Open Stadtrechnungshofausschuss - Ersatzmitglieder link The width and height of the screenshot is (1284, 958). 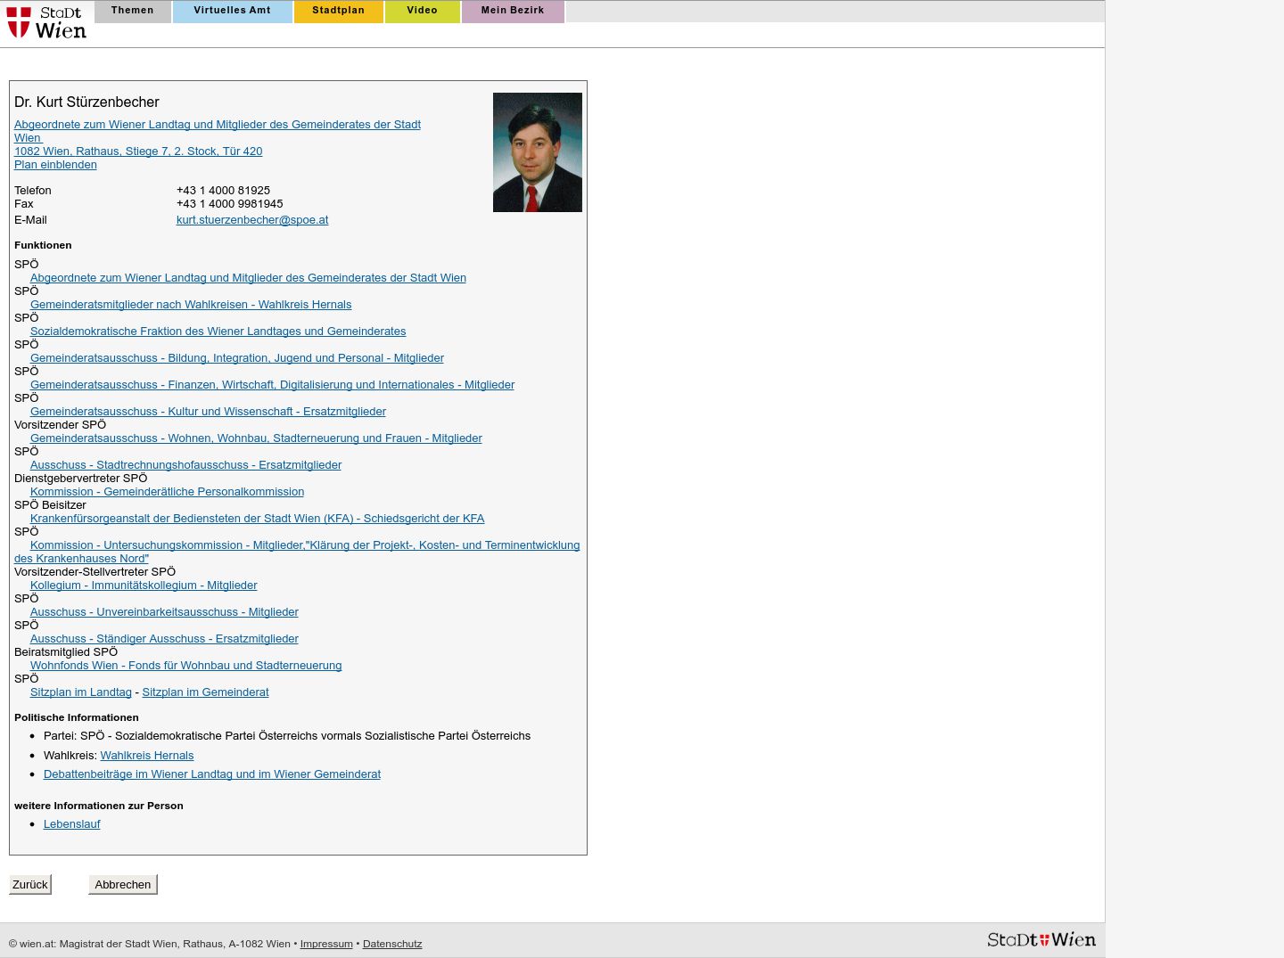tap(185, 465)
